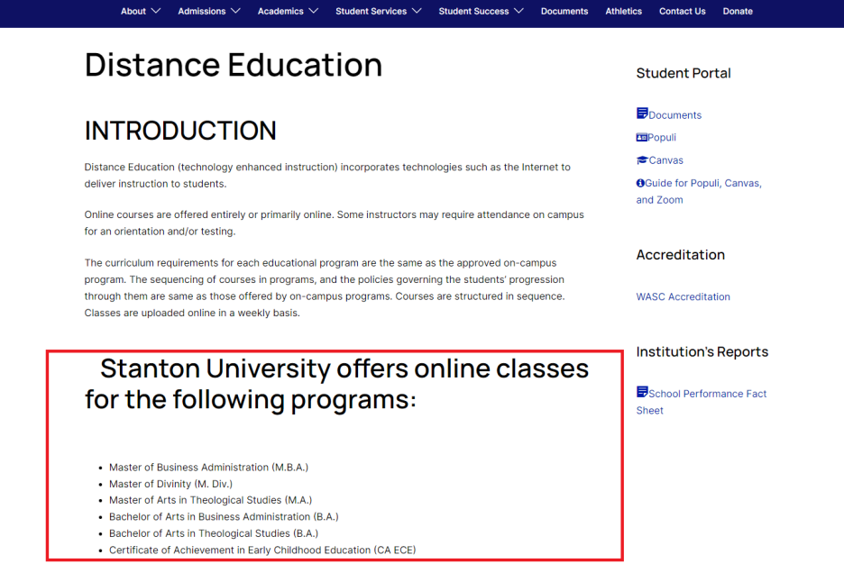This screenshot has width=844, height=564.
Task: Click the paragraph starting 'Distance Education (technology enhanced'
Action: point(327,176)
